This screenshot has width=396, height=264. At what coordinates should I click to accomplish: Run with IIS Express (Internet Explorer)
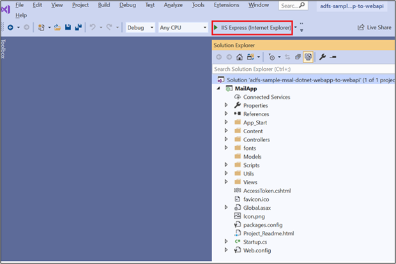point(252,27)
